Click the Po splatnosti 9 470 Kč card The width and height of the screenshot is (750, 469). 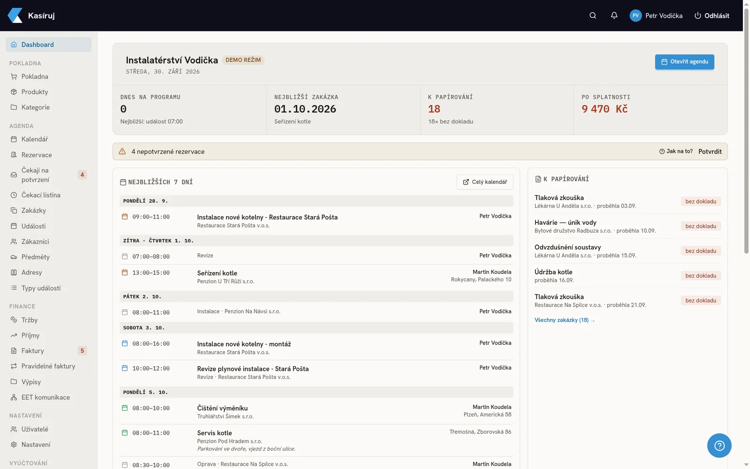[651, 110]
